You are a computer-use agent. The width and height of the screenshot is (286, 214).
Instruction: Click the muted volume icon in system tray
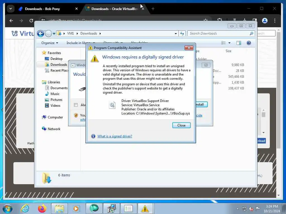(x=251, y=209)
